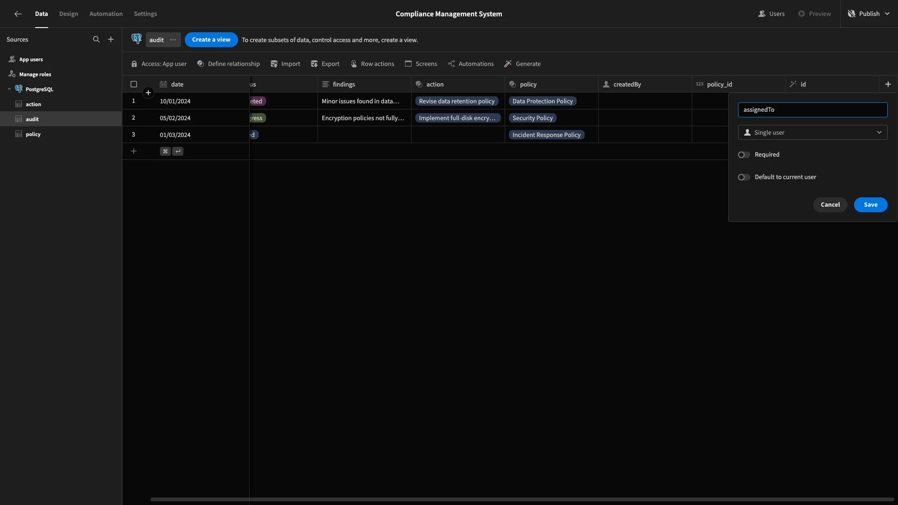
Task: Click the createdBy column header
Action: (x=645, y=84)
